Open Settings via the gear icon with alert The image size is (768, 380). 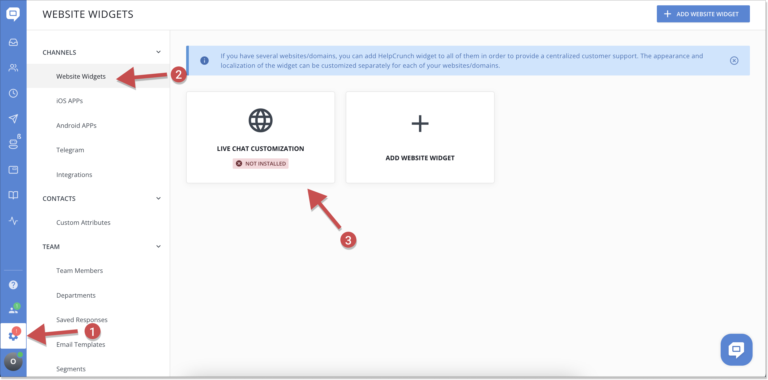click(x=13, y=336)
